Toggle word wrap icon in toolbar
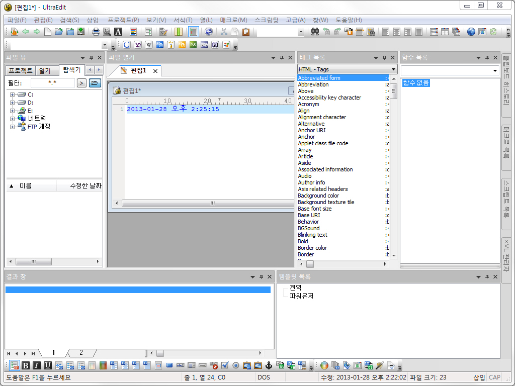Viewport: 515px width, 386px height. pos(148,32)
